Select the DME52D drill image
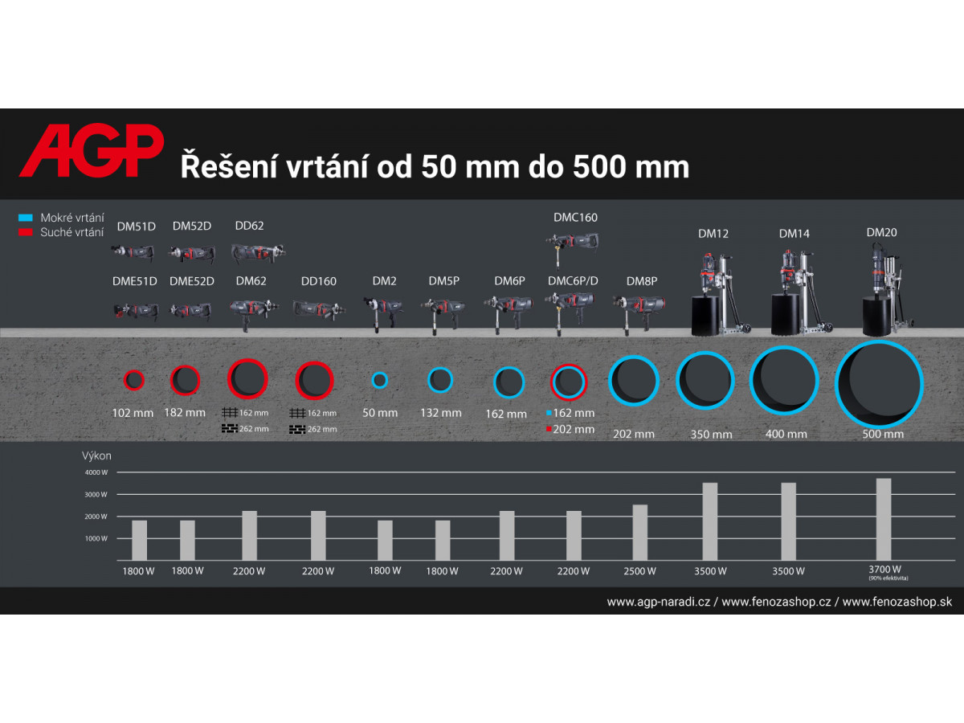 [190, 310]
